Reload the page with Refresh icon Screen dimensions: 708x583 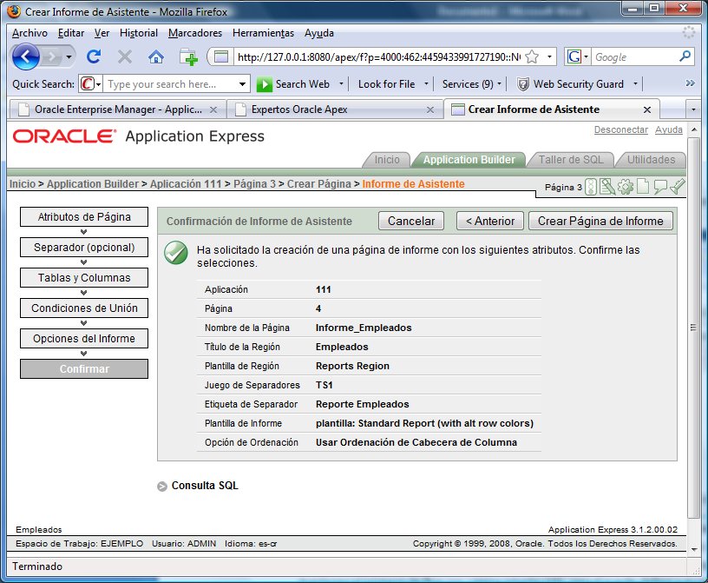94,56
